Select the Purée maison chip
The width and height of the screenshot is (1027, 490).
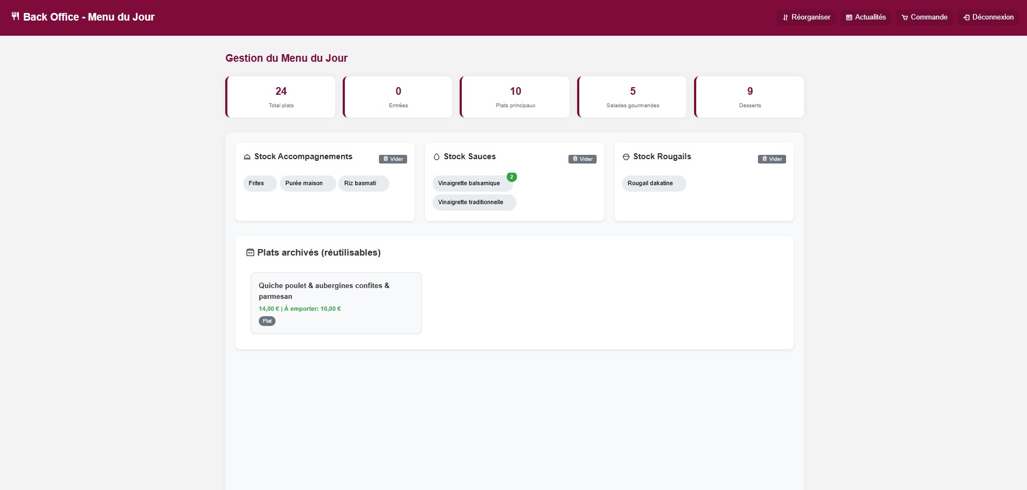click(307, 184)
